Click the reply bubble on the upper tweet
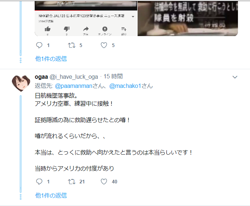 (39, 45)
